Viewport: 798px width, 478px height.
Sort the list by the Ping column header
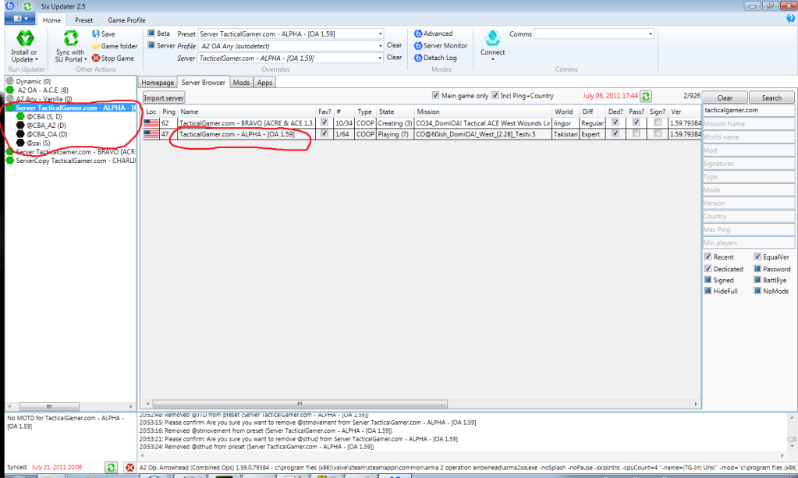168,112
